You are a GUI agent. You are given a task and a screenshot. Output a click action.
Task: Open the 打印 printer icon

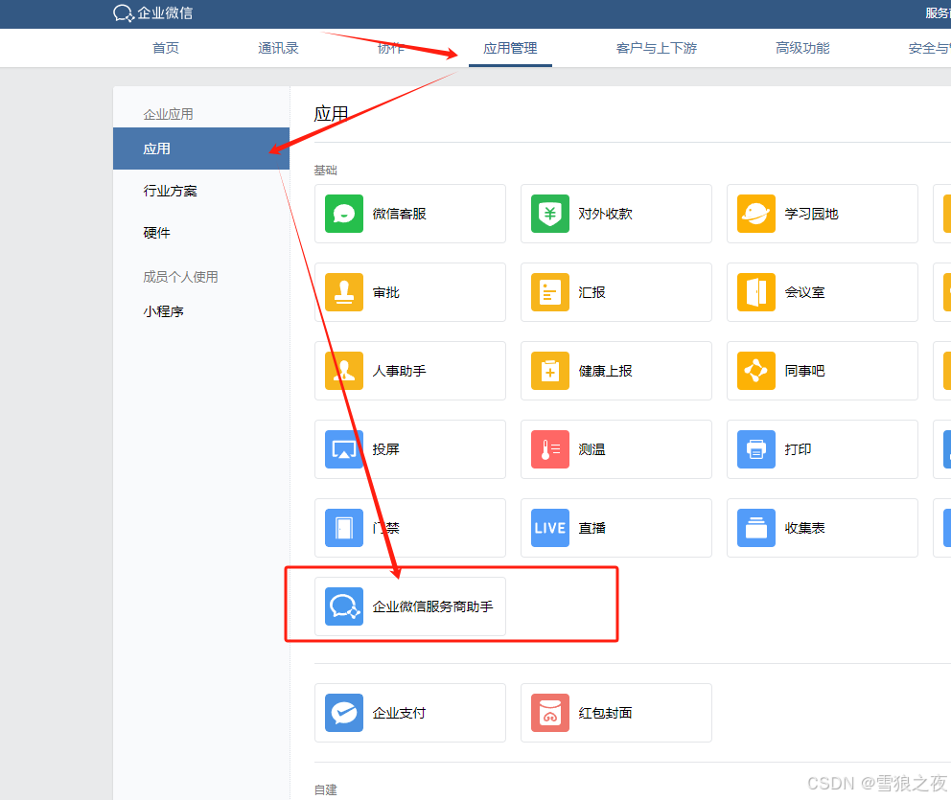(756, 449)
